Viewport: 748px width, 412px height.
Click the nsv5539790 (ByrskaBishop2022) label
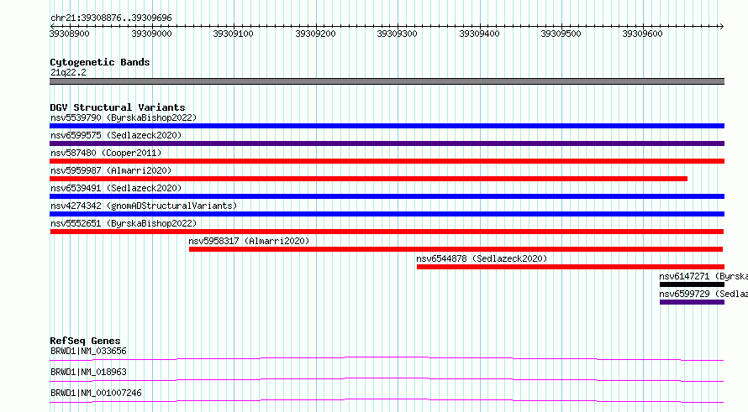pos(124,117)
